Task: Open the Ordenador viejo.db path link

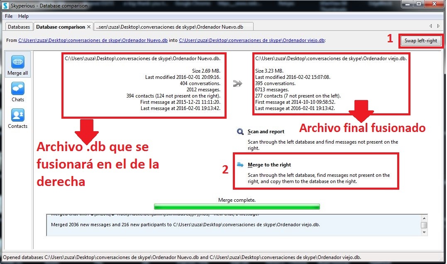Action: (x=252, y=40)
